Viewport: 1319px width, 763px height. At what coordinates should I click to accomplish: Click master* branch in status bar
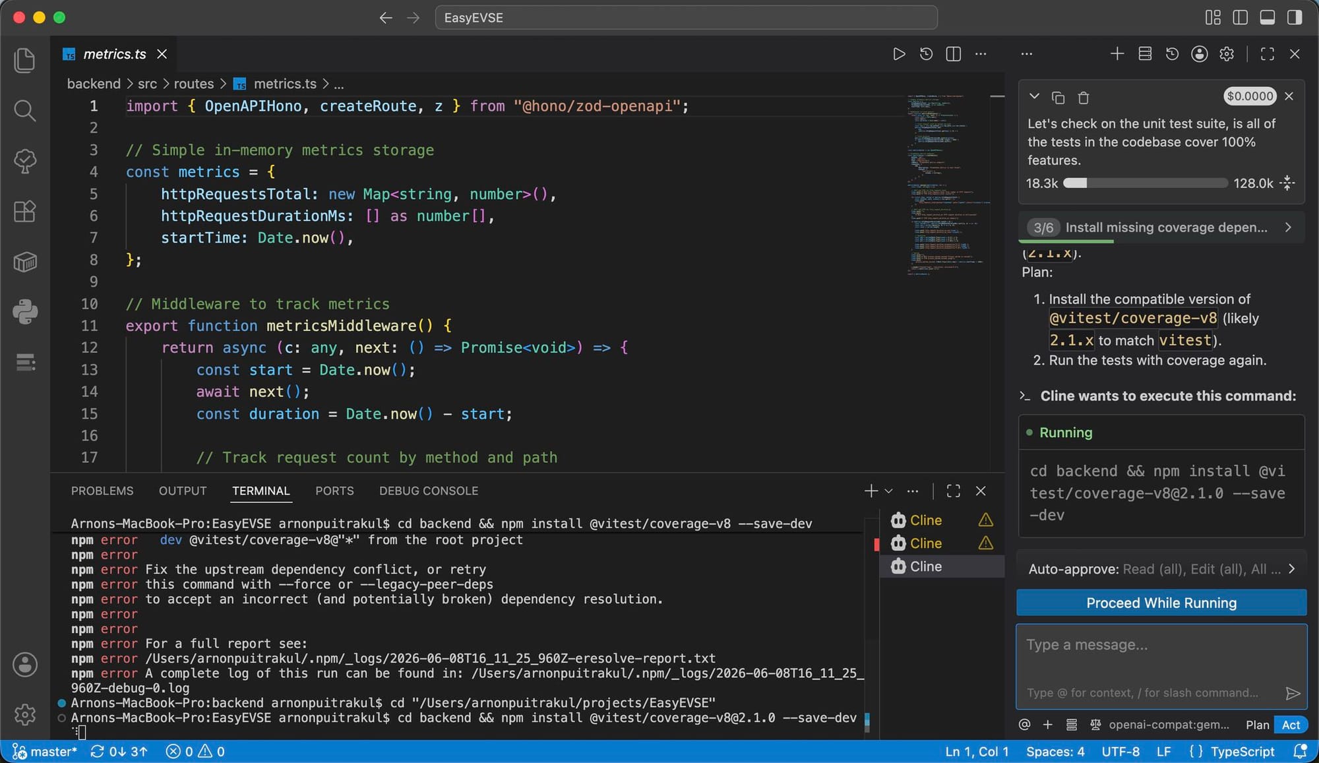(x=45, y=752)
